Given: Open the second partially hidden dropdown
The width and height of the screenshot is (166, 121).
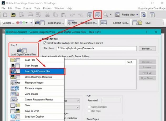Looking at the screenshot, I should (x=78, y=107).
